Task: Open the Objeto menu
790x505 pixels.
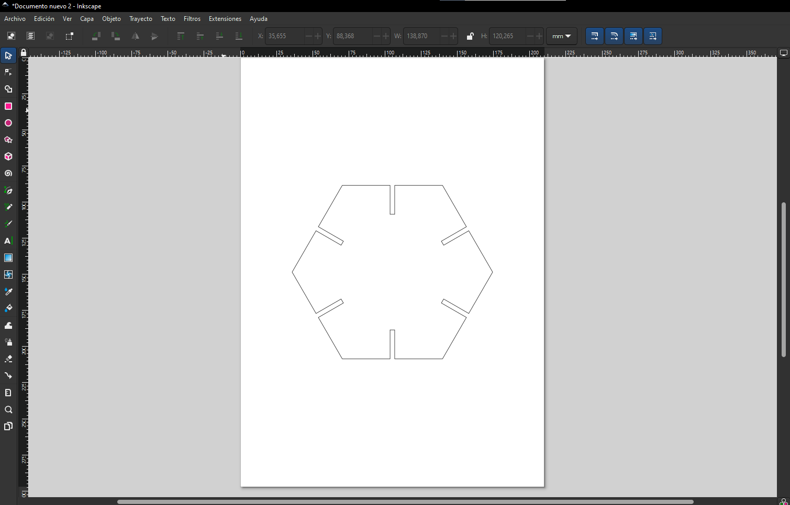Action: click(x=112, y=19)
